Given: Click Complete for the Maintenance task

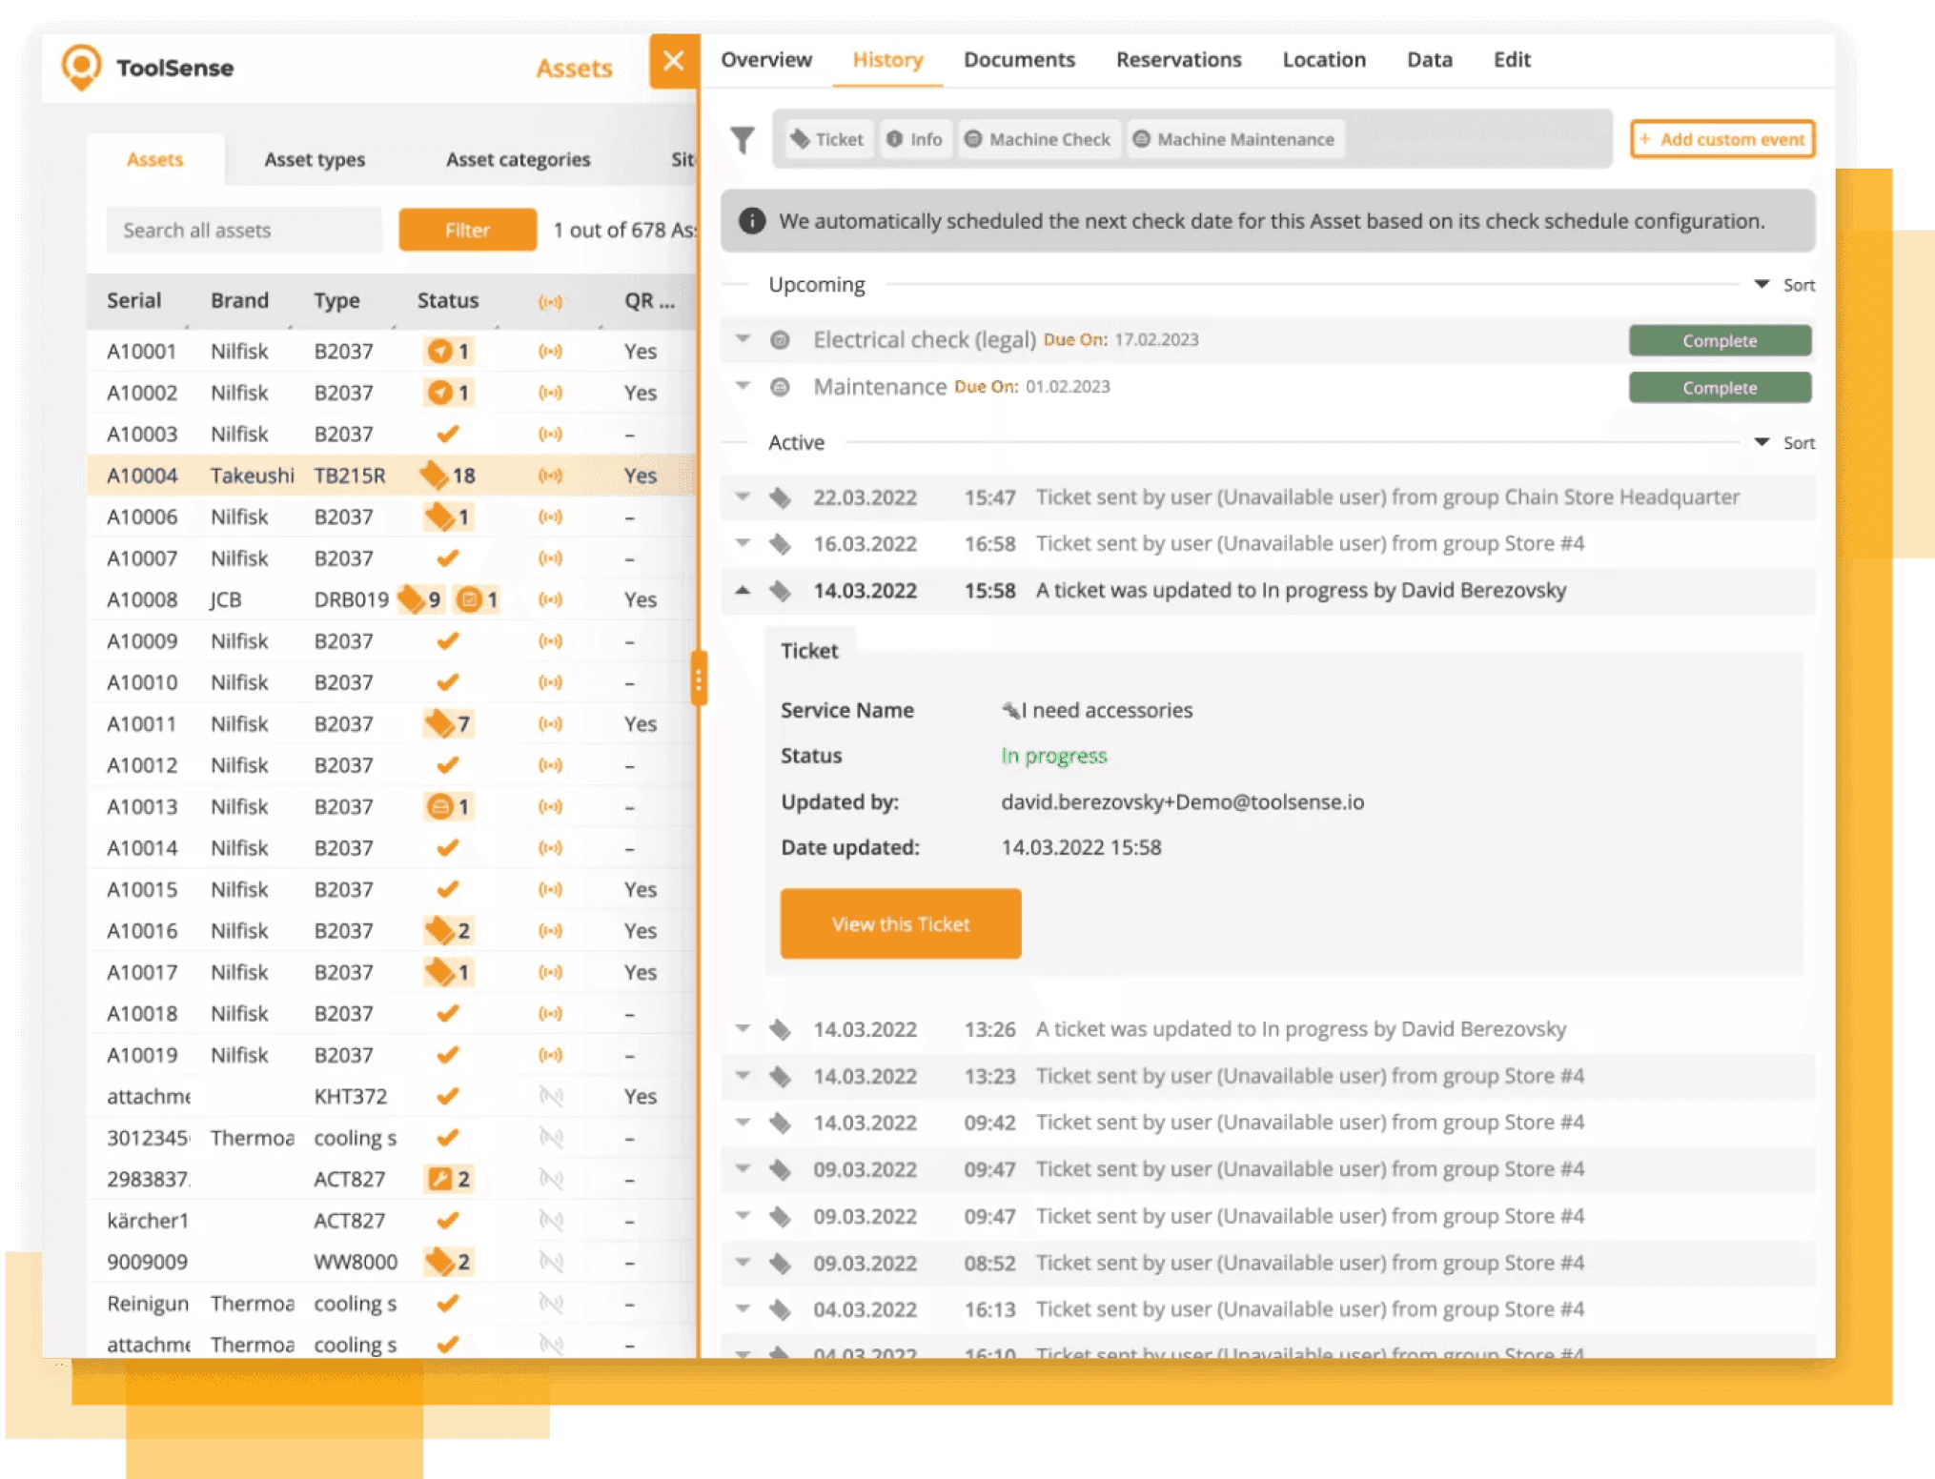Looking at the screenshot, I should pyautogui.click(x=1719, y=388).
